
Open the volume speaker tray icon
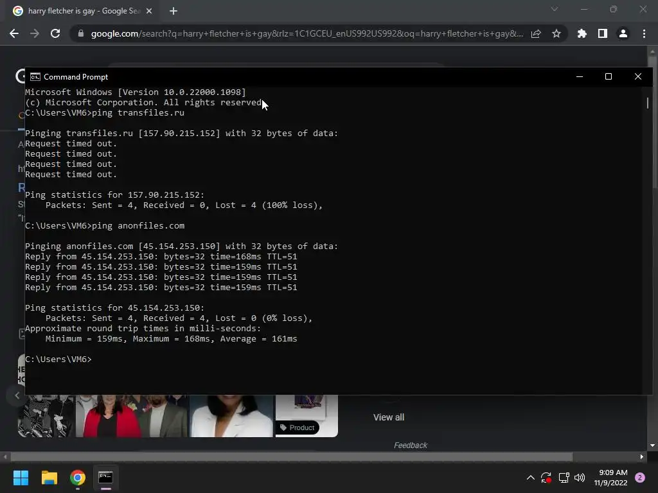[x=580, y=478]
